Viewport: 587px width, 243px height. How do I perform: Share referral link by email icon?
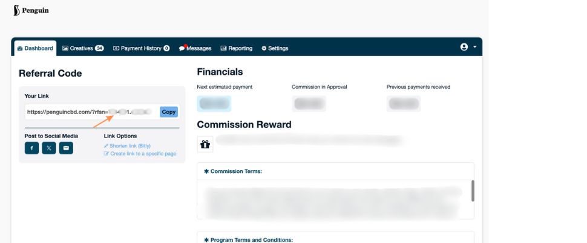tap(66, 147)
